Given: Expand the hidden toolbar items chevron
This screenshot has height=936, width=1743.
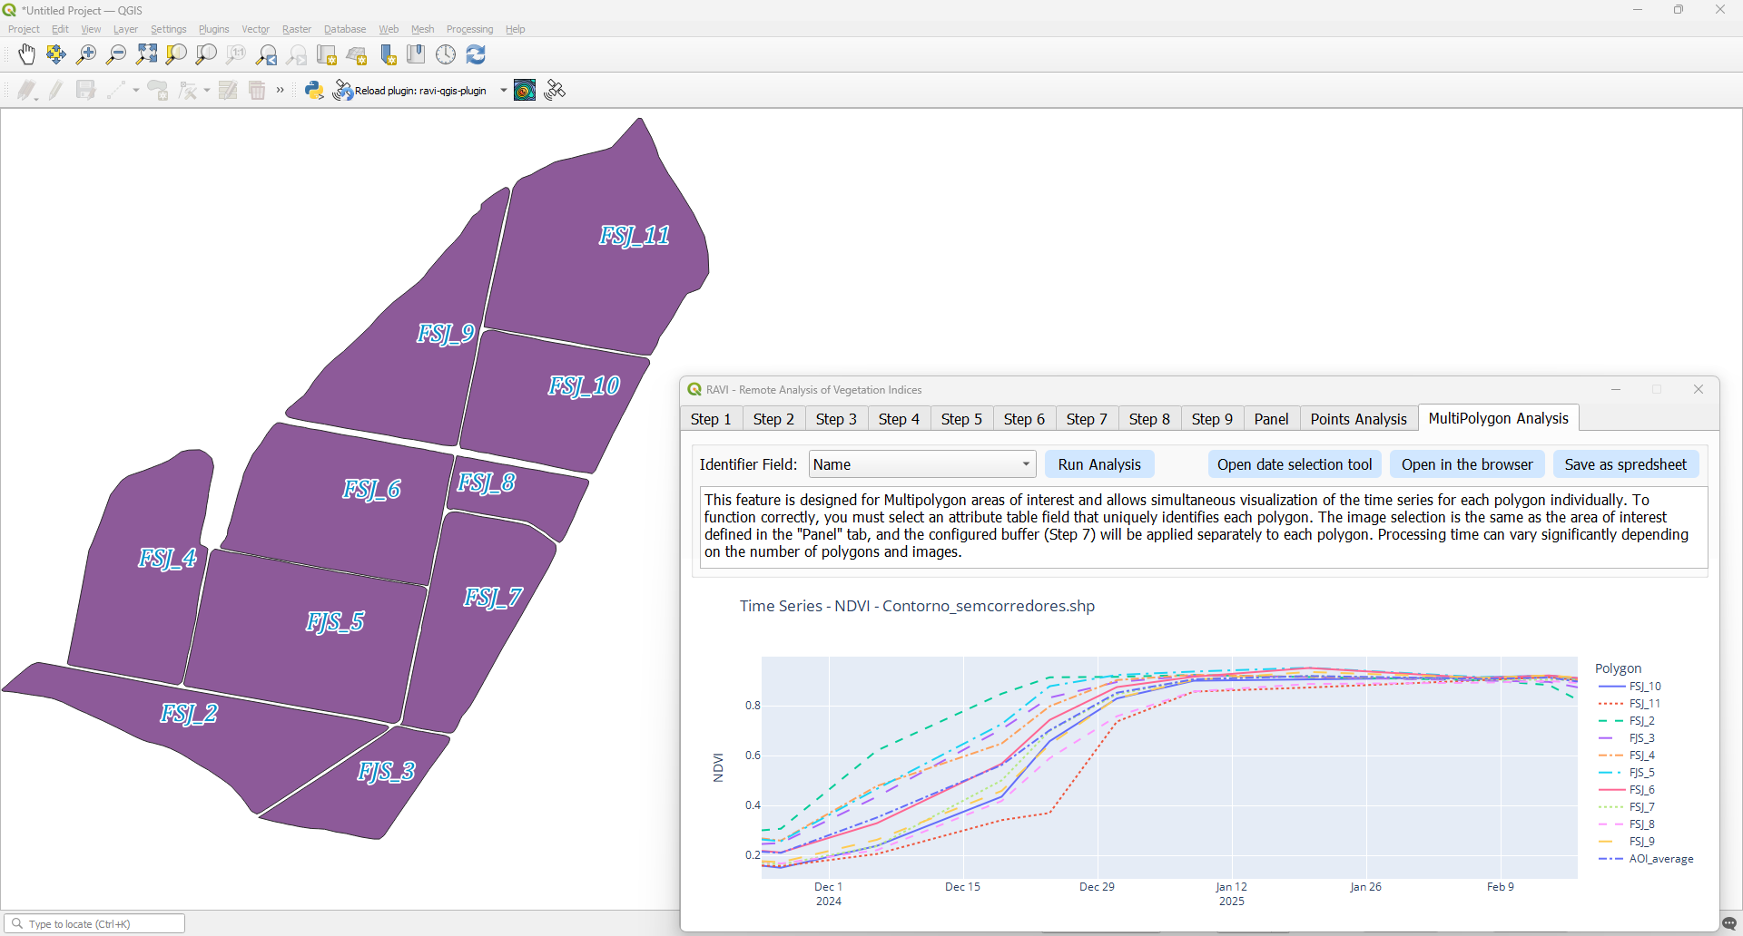Looking at the screenshot, I should (x=281, y=90).
